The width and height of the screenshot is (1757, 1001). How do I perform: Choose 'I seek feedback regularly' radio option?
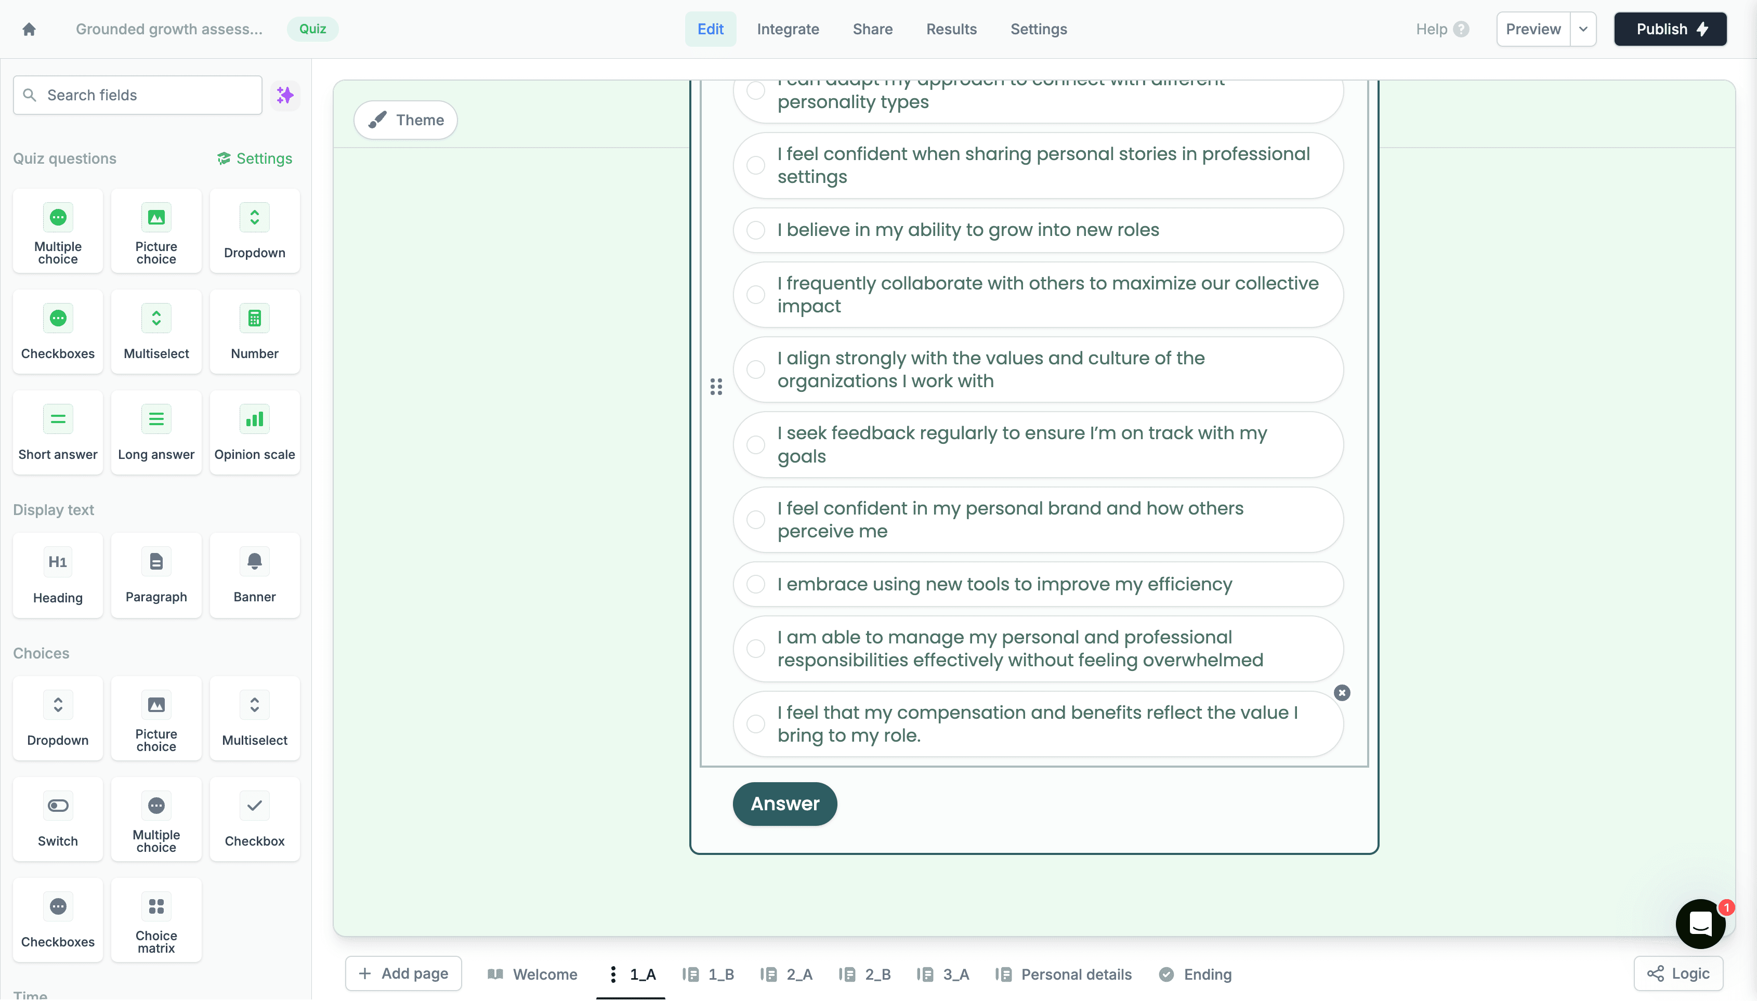[x=1038, y=444]
